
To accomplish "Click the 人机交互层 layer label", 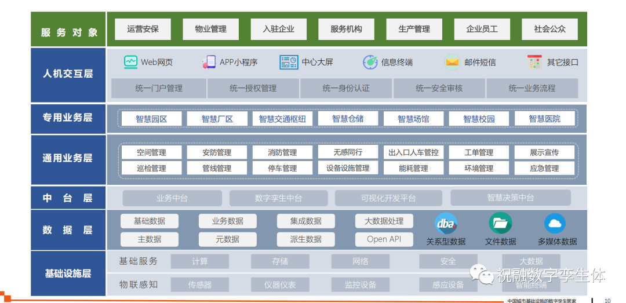I will pos(68,74).
